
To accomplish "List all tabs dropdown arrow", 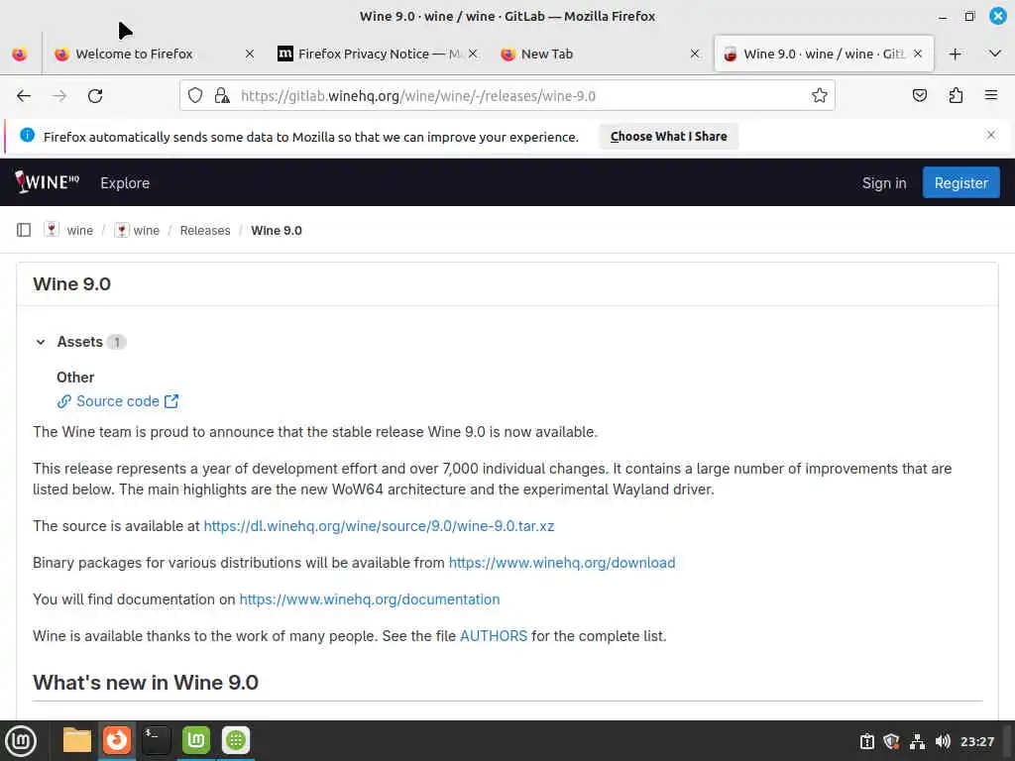I will pyautogui.click(x=995, y=54).
